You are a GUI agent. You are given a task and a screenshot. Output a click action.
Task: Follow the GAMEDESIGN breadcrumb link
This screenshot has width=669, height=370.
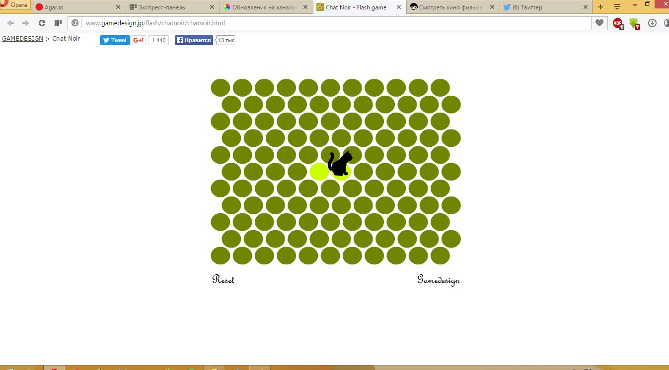coord(22,39)
